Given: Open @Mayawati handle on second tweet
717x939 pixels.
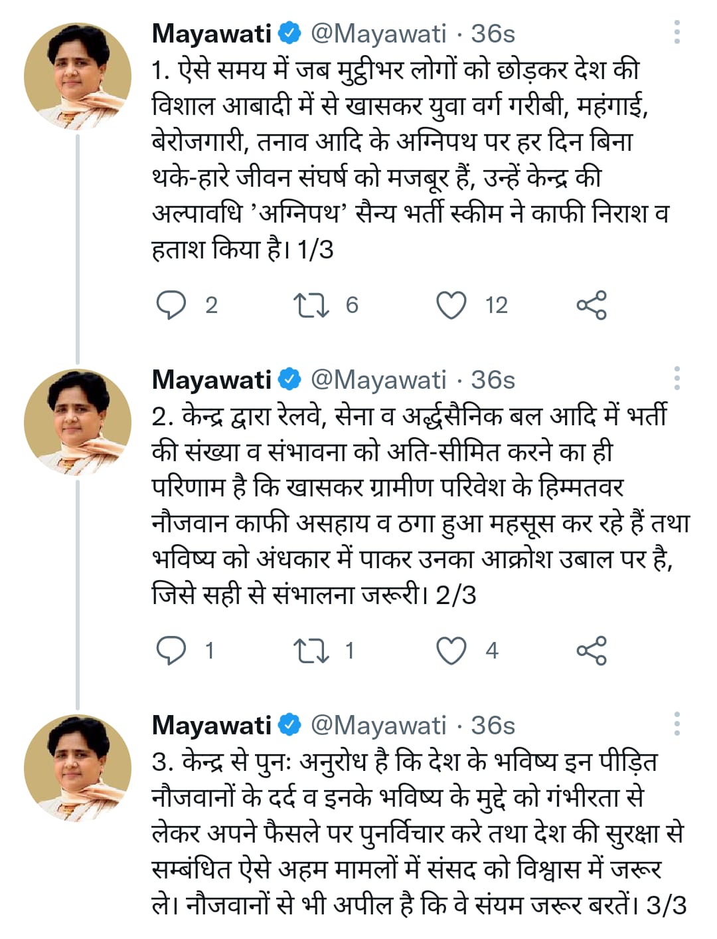Looking at the screenshot, I should coord(378,380).
